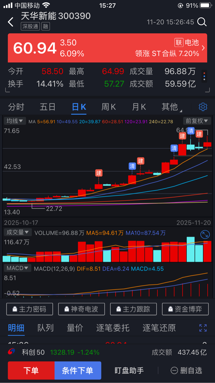
Task: Open the 成交量 indicator dropdown
Action: 18,232
